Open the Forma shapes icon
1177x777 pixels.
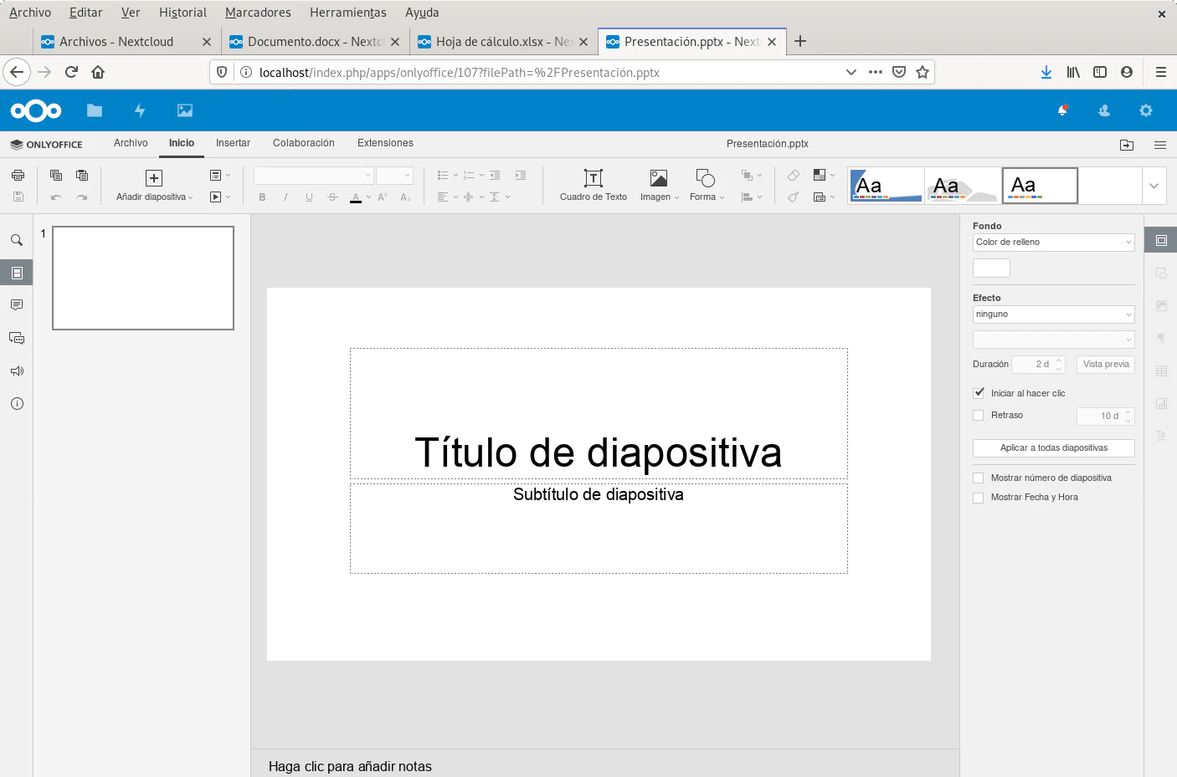pos(705,178)
